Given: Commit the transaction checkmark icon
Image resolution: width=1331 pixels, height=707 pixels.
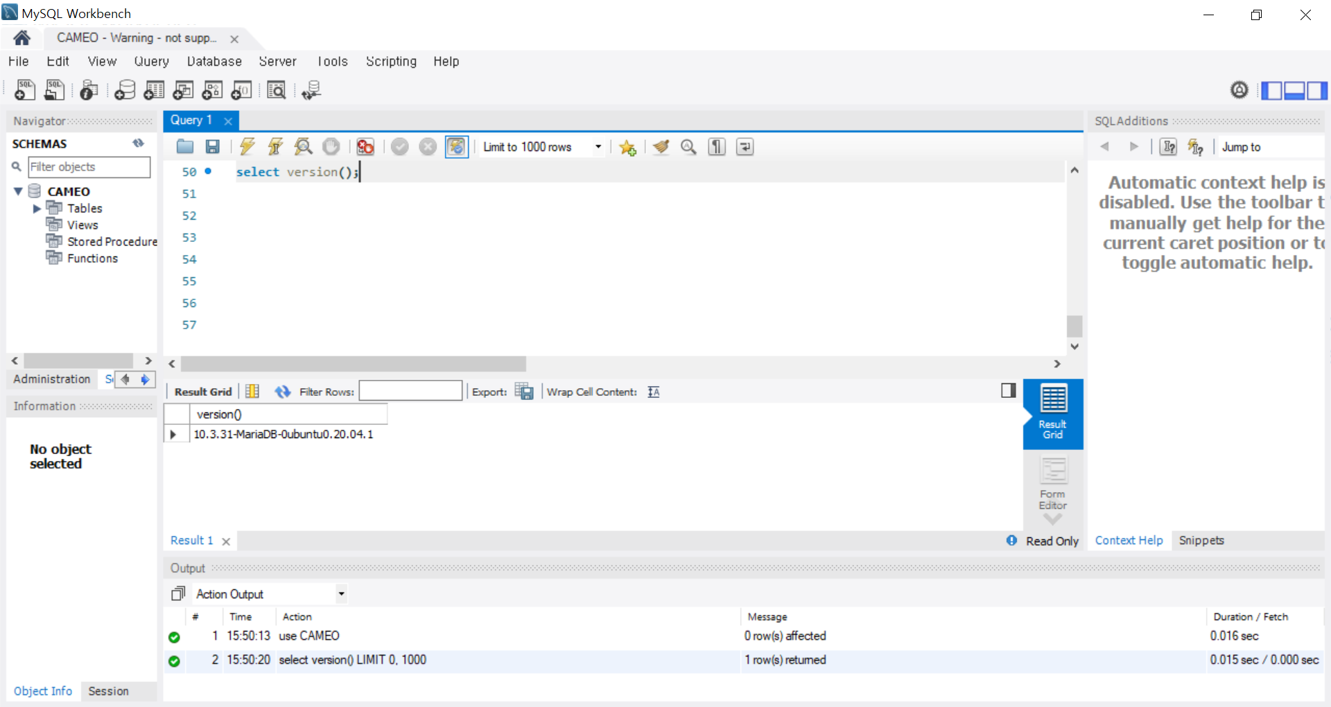Looking at the screenshot, I should [x=400, y=146].
